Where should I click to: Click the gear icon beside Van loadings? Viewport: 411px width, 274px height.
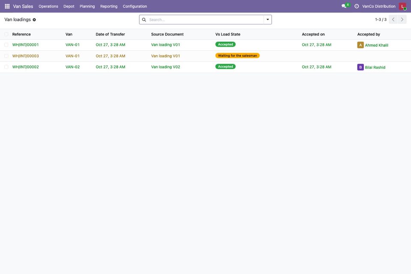pyautogui.click(x=34, y=20)
